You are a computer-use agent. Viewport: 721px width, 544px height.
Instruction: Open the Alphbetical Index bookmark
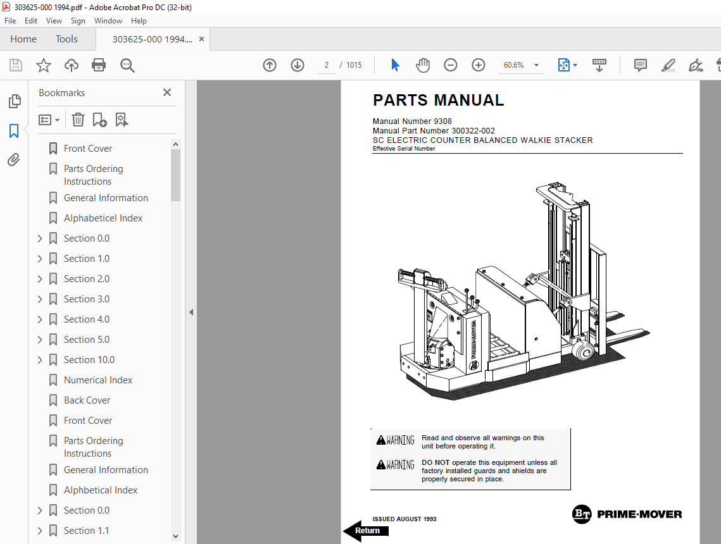coord(100,490)
